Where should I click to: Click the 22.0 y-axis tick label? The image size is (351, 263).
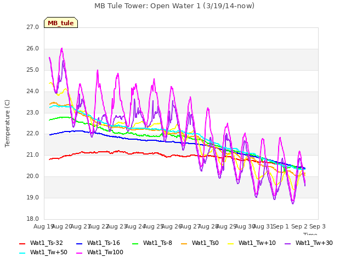(x=32, y=134)
